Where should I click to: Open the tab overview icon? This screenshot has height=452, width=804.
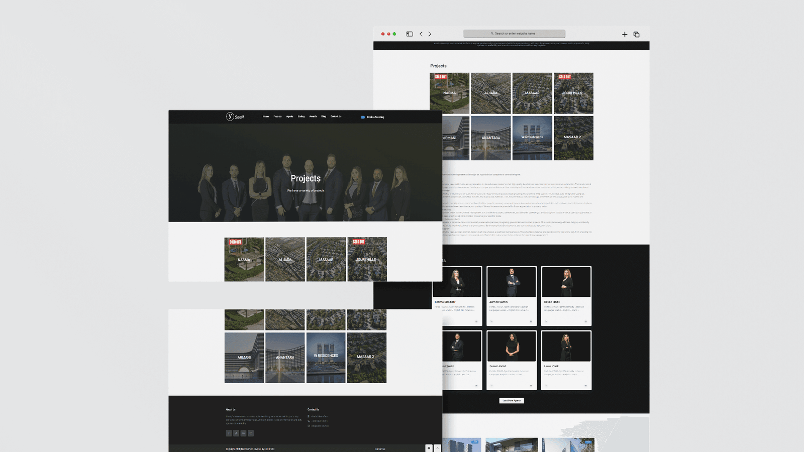[637, 35]
